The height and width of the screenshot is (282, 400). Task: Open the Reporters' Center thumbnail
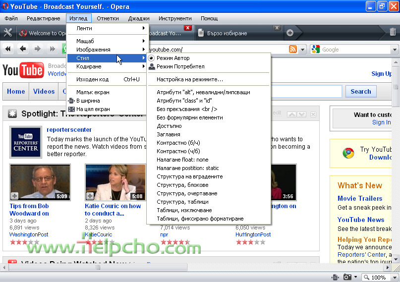(26, 142)
